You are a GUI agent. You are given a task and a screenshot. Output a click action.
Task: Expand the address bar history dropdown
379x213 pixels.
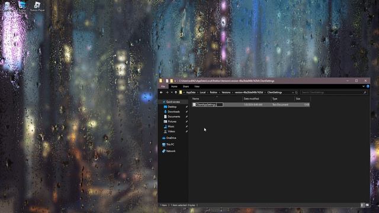click(293, 92)
